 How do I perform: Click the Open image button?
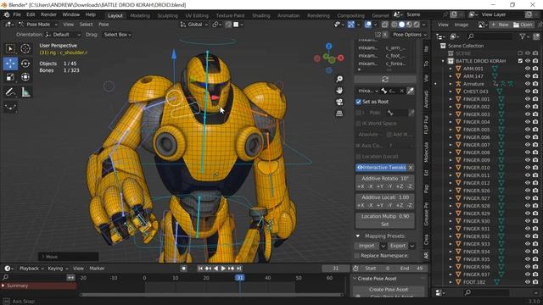point(523,25)
